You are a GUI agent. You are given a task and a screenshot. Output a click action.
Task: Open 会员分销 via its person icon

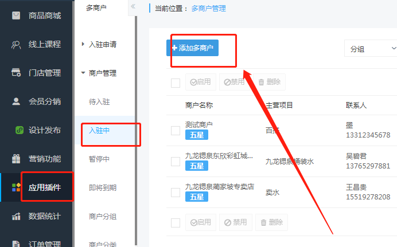pos(16,101)
